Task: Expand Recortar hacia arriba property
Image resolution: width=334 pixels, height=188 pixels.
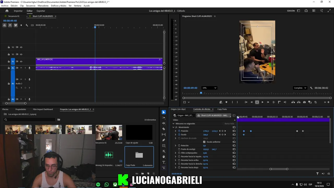Action: coord(176,160)
